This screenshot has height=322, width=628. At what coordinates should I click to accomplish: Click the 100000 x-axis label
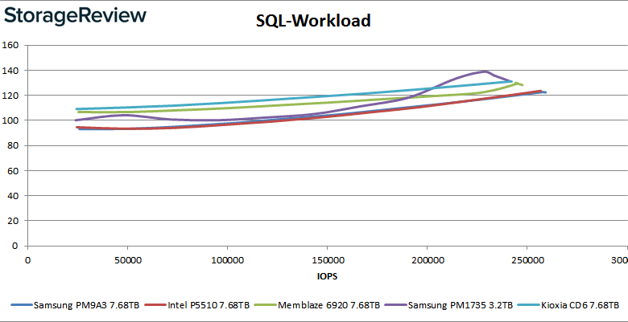(x=227, y=260)
